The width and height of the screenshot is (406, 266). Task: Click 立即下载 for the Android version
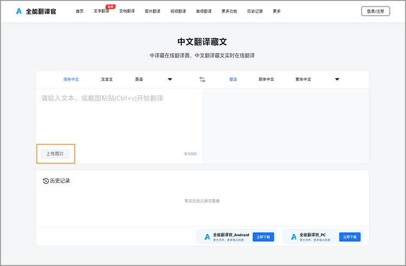pyautogui.click(x=263, y=237)
